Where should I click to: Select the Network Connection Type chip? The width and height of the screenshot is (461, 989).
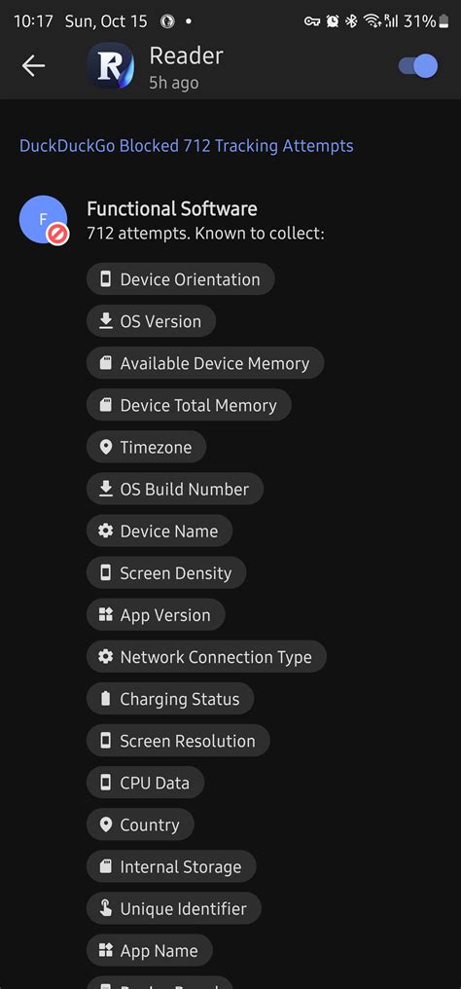[x=206, y=657]
